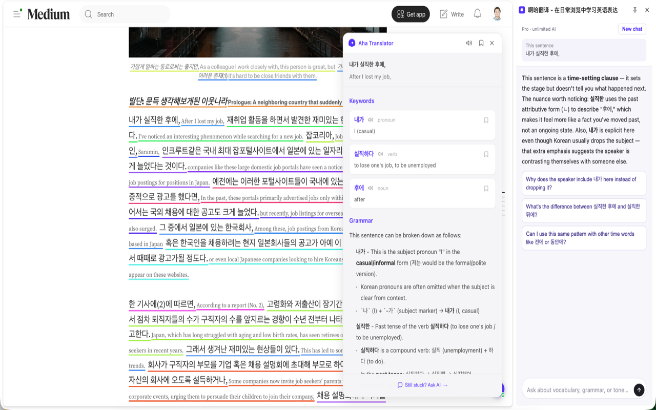Open the Medium hamburger sidebar menu
Screen dimensions: 656x410
click(x=17, y=14)
